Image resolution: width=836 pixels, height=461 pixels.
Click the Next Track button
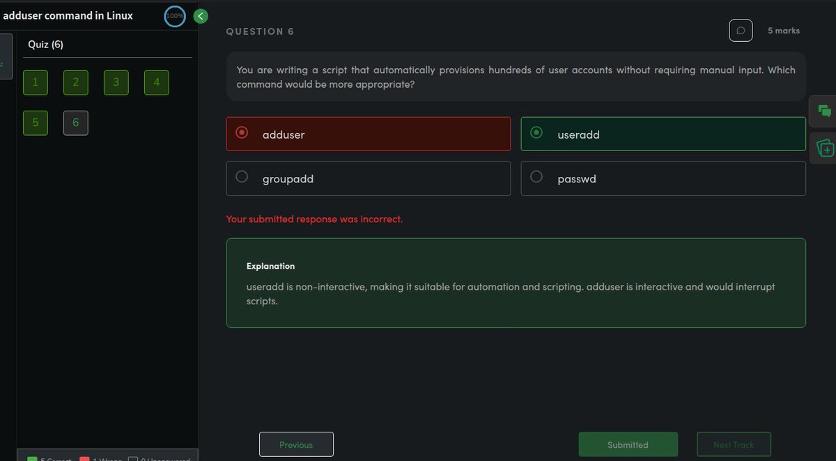(x=734, y=444)
